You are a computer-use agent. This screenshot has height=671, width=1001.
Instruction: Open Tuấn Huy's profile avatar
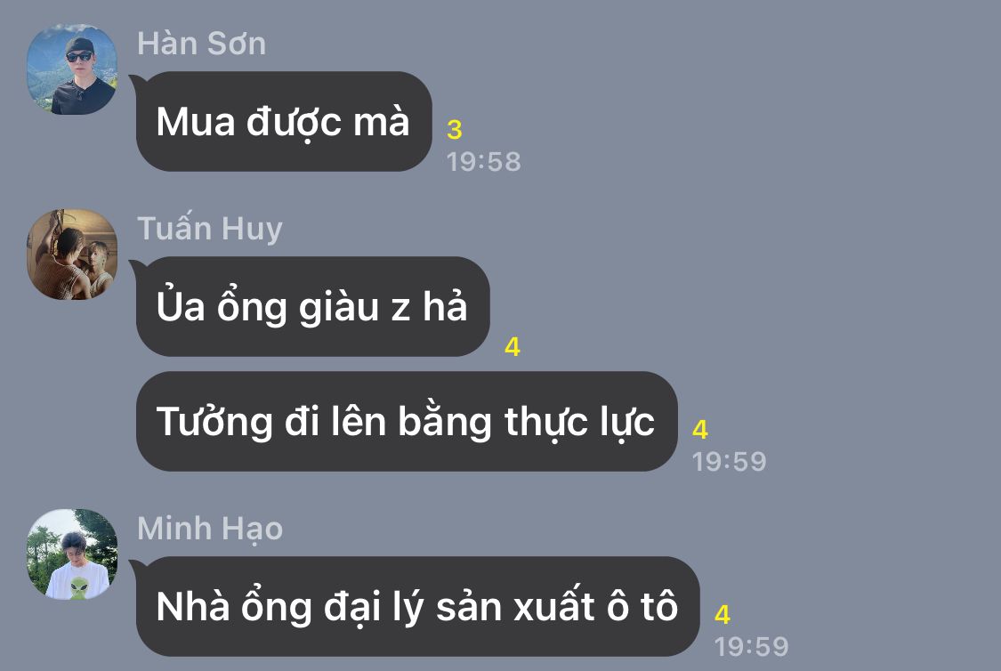click(72, 255)
